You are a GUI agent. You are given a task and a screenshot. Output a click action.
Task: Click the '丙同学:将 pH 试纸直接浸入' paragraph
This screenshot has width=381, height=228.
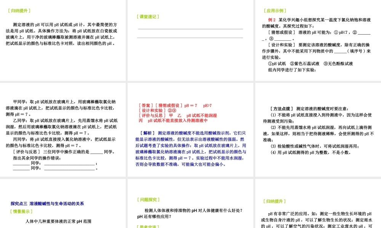[61, 142]
